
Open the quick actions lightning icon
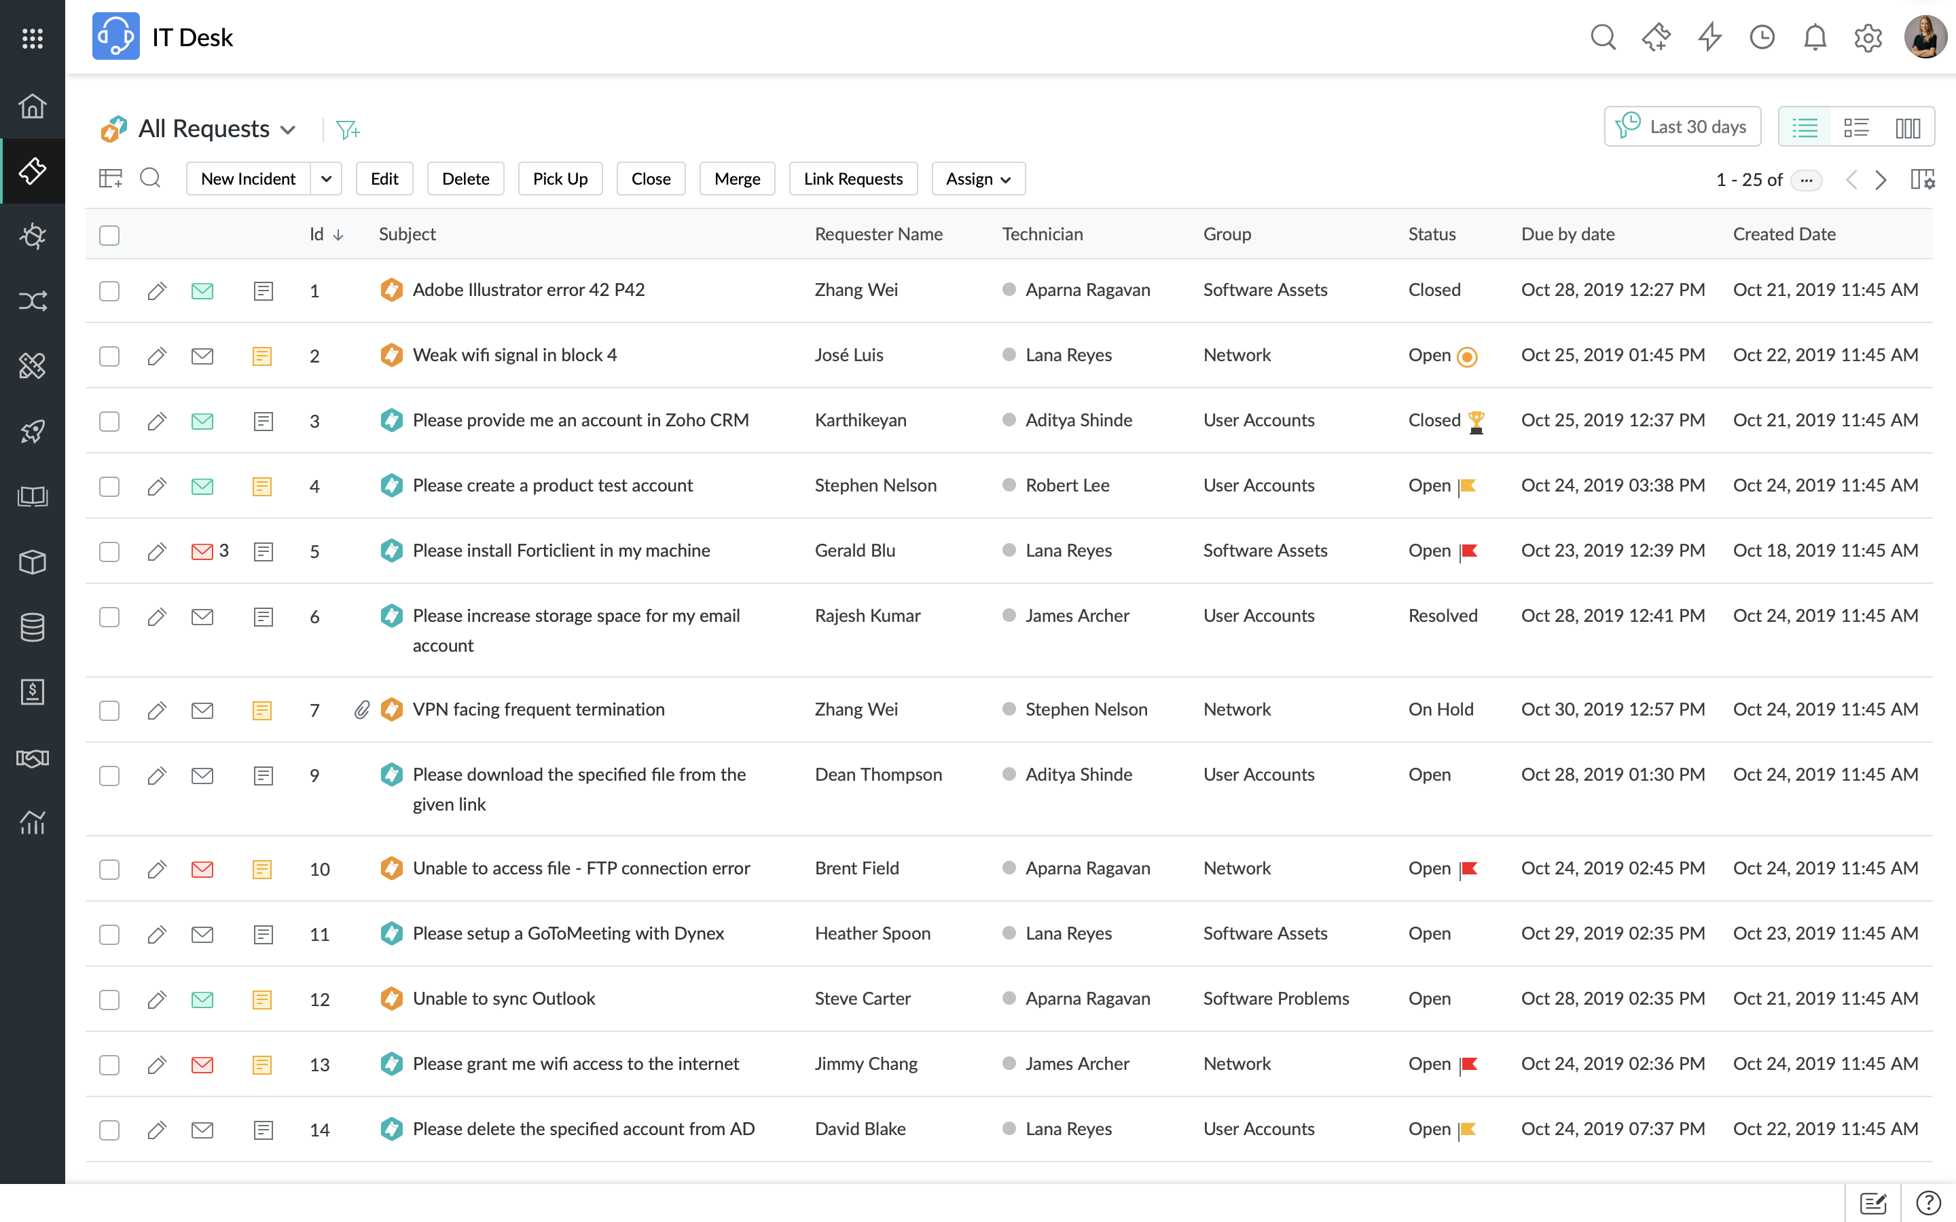click(x=1709, y=37)
